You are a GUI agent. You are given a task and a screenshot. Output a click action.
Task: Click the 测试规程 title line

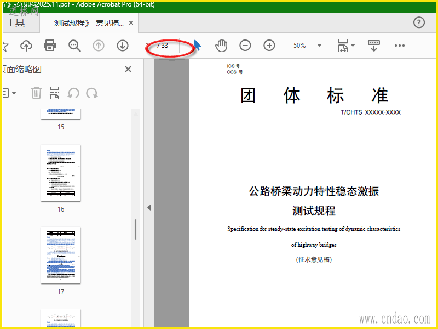[x=314, y=211]
